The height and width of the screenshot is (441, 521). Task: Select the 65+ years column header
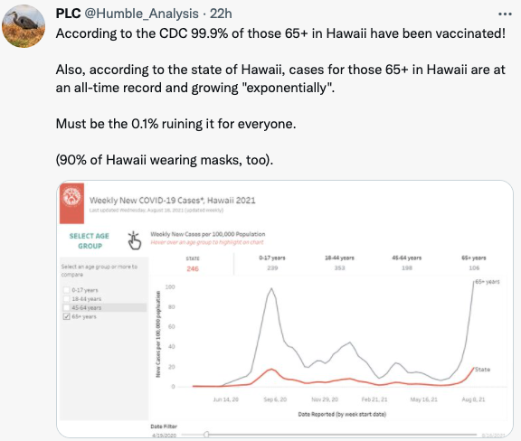474,263
